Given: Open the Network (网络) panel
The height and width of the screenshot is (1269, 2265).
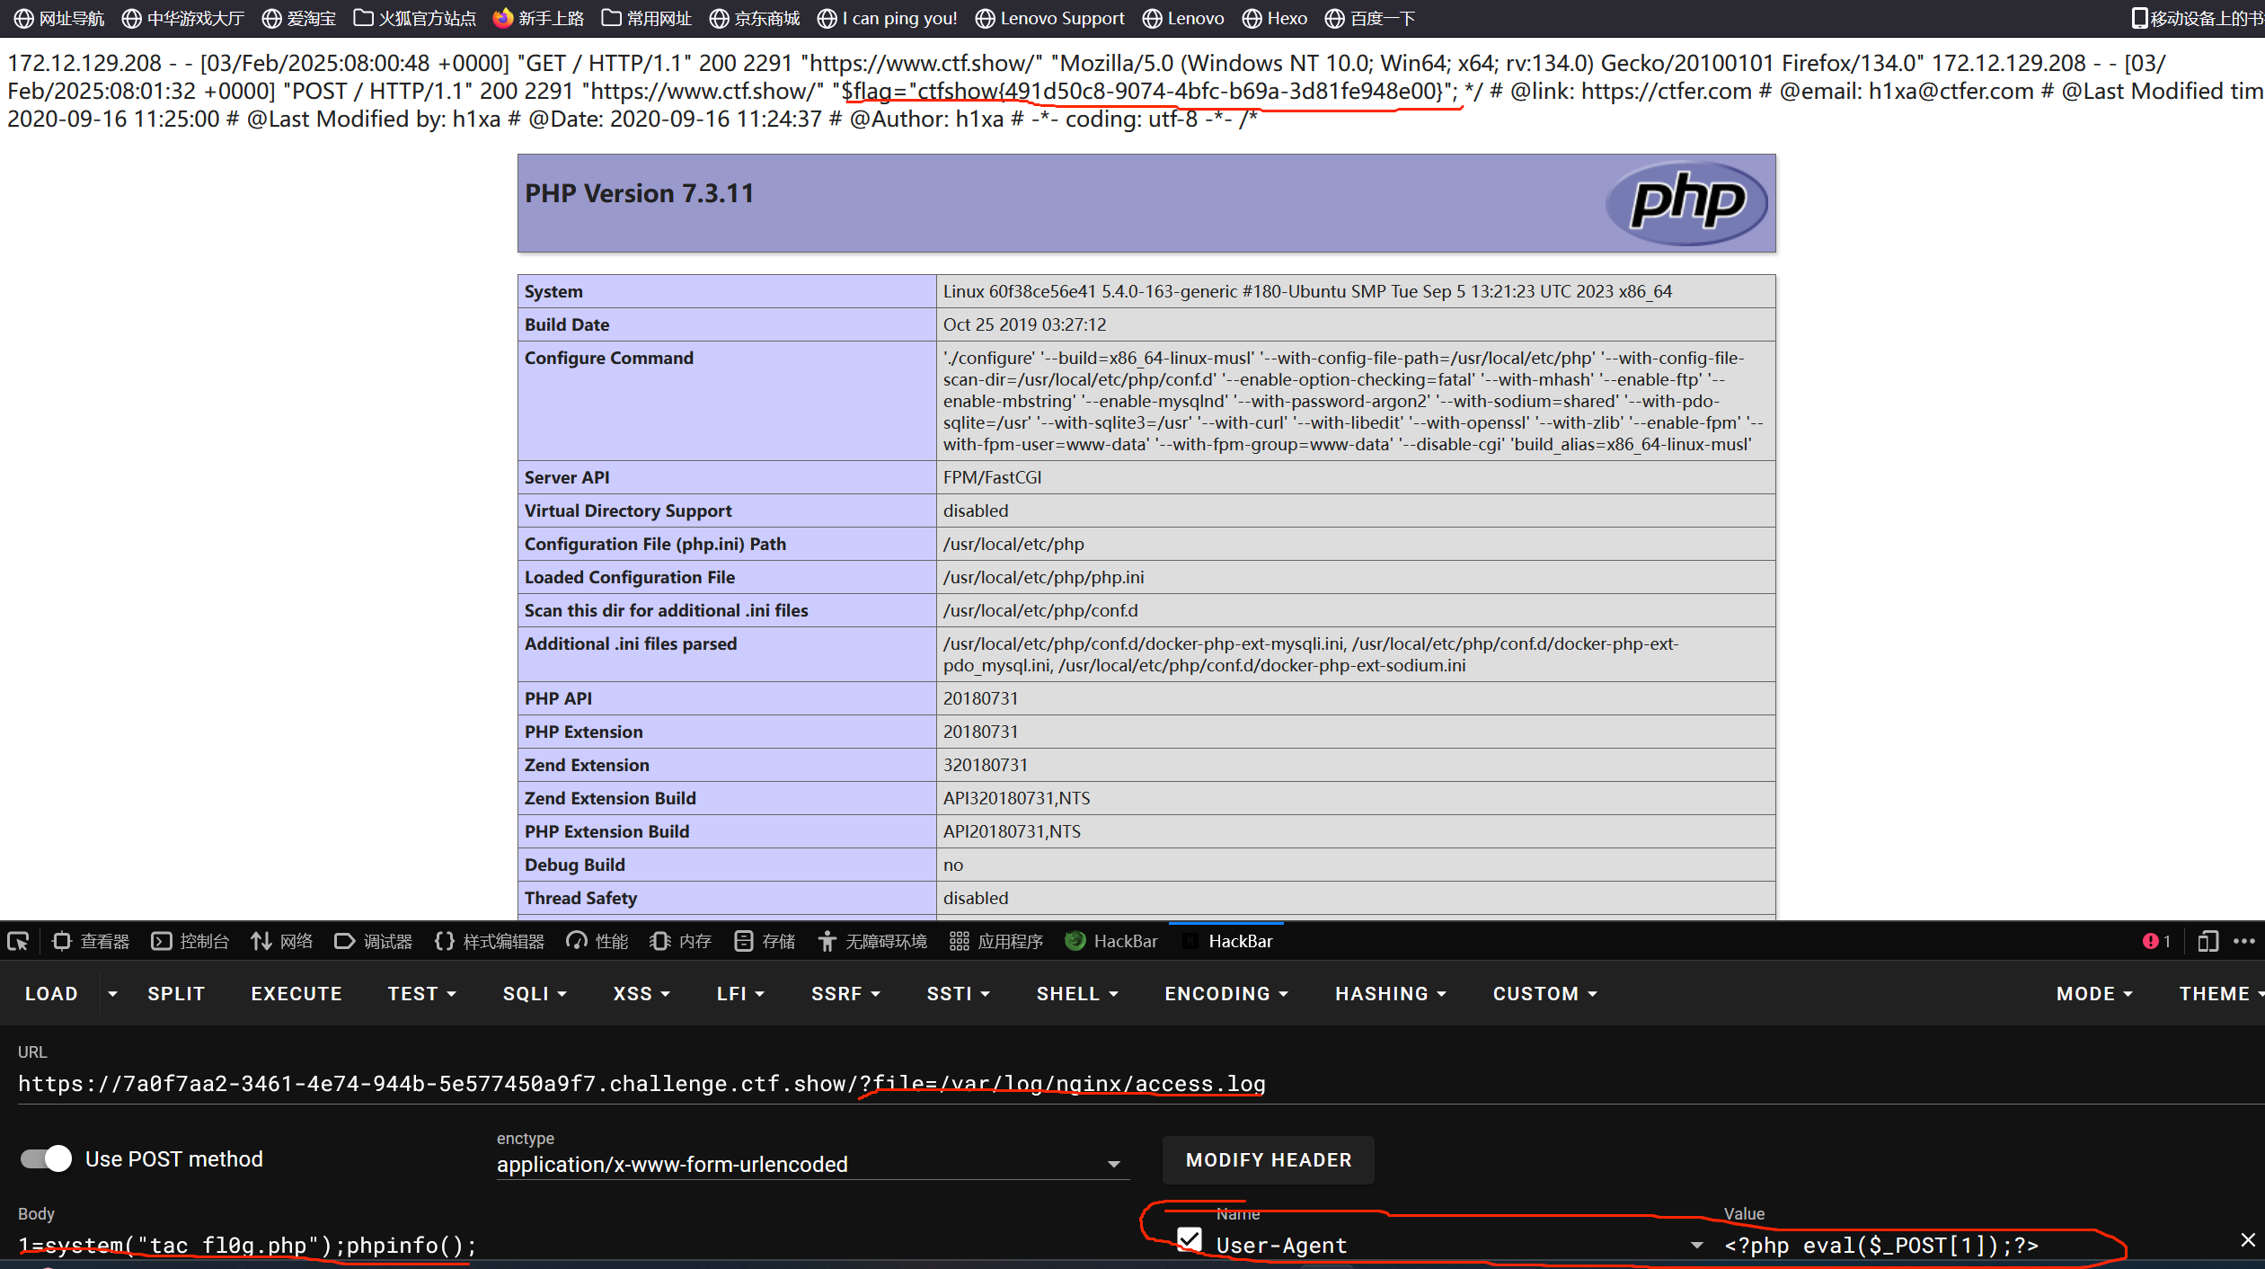Looking at the screenshot, I should [x=282, y=941].
